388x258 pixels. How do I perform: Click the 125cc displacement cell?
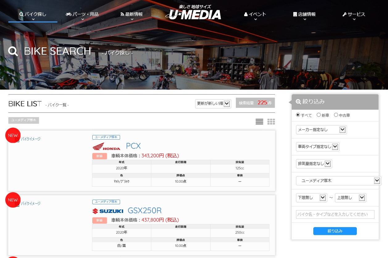[x=240, y=168]
